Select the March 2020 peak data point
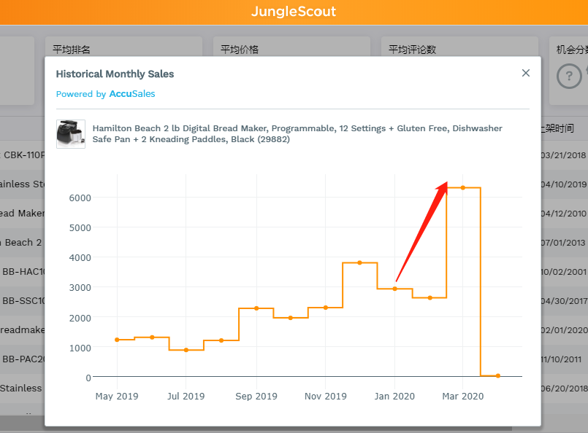 click(462, 188)
